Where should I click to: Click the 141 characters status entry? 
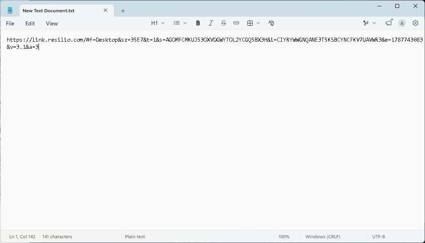pos(57,237)
